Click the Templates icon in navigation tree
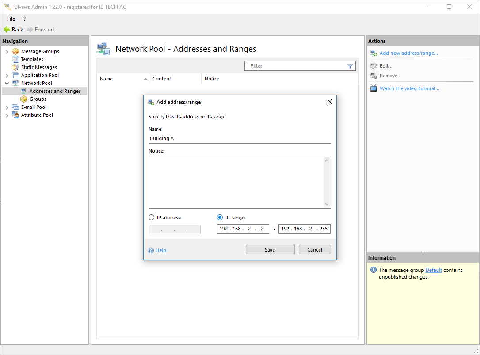Viewport: 480px width, 355px height. pyautogui.click(x=16, y=59)
